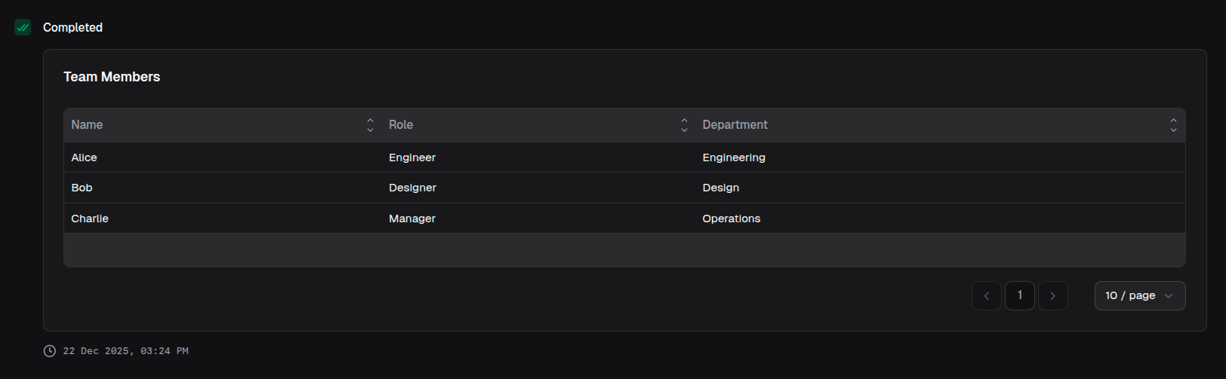This screenshot has width=1226, height=379.
Task: Go to the previous page arrow
Action: (986, 296)
